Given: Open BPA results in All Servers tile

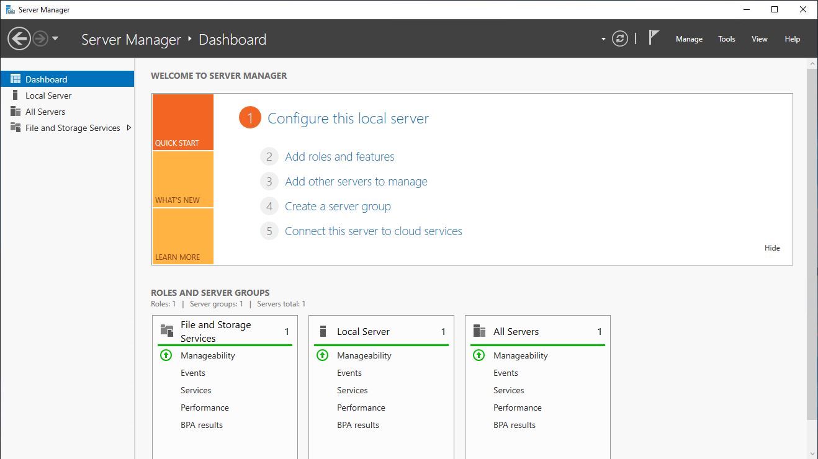Looking at the screenshot, I should pos(515,425).
